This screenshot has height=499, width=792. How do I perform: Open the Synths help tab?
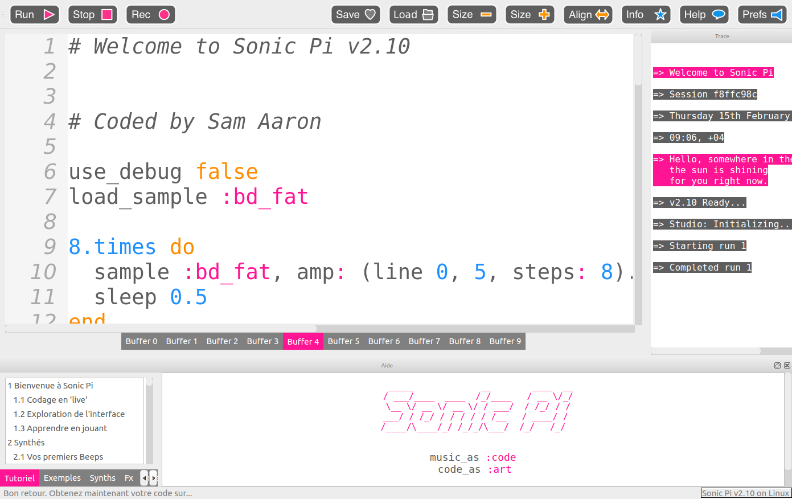pyautogui.click(x=102, y=478)
